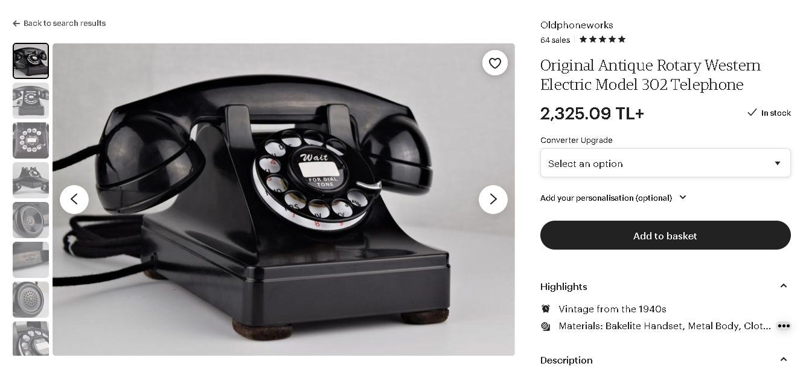Select the dial close-up thumbnail

31,140
